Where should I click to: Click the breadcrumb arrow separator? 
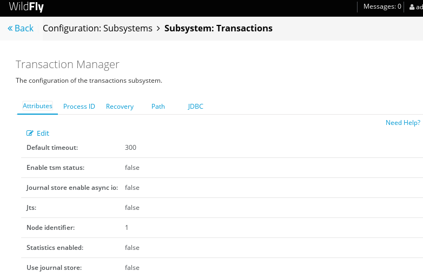[158, 28]
